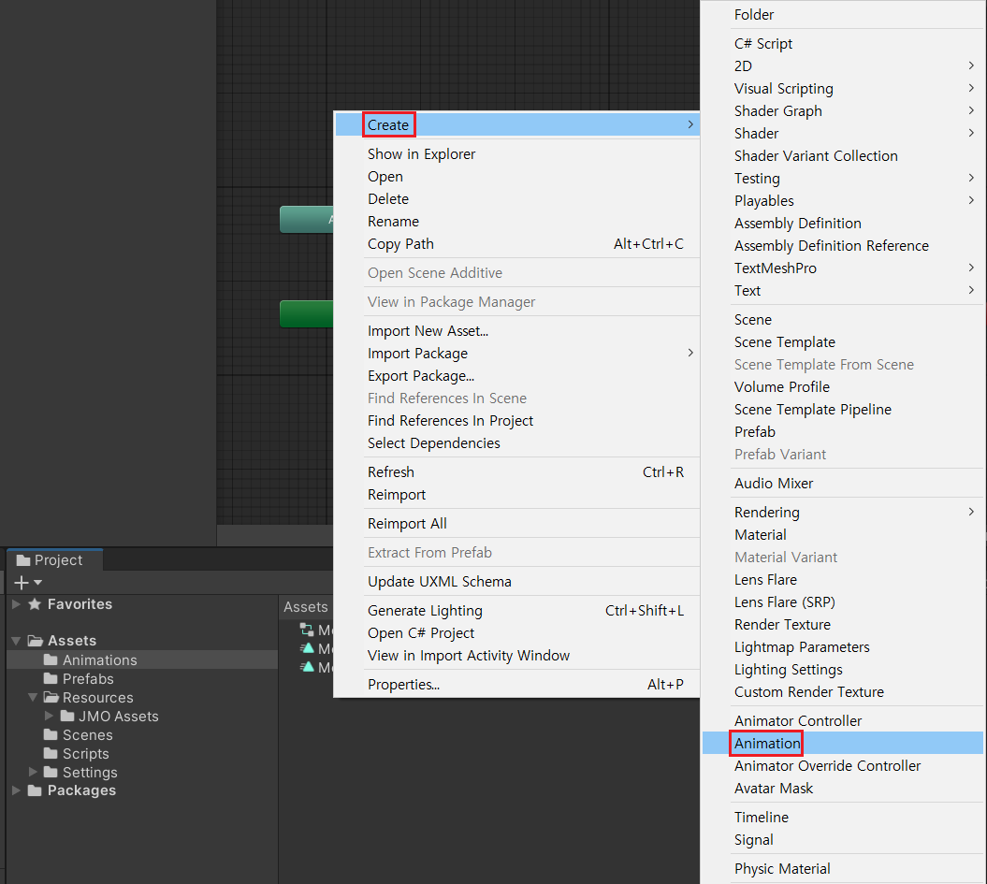The height and width of the screenshot is (884, 987).
Task: Choose Render Texture
Action: tap(842, 625)
